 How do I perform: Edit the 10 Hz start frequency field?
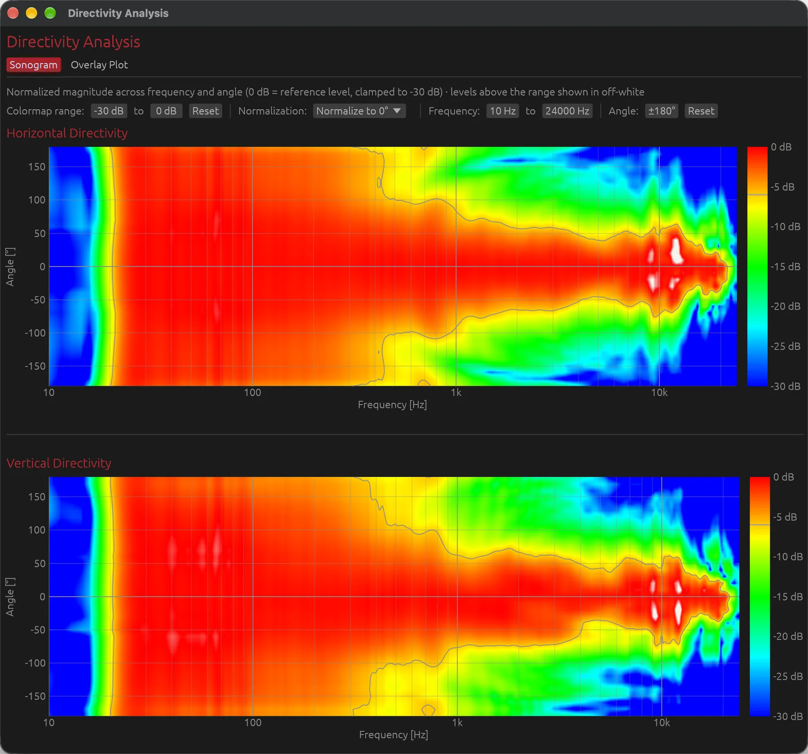[x=502, y=111]
